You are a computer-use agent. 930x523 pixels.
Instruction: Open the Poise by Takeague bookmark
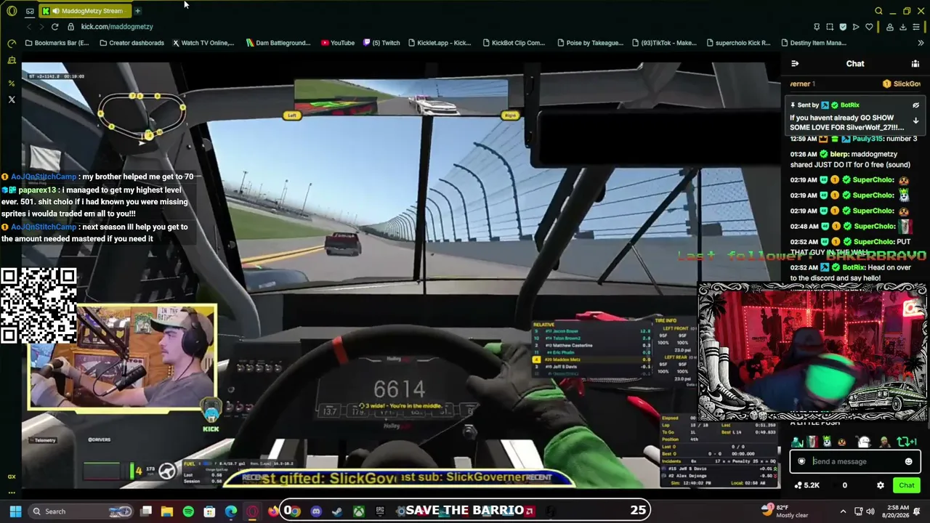pyautogui.click(x=589, y=43)
